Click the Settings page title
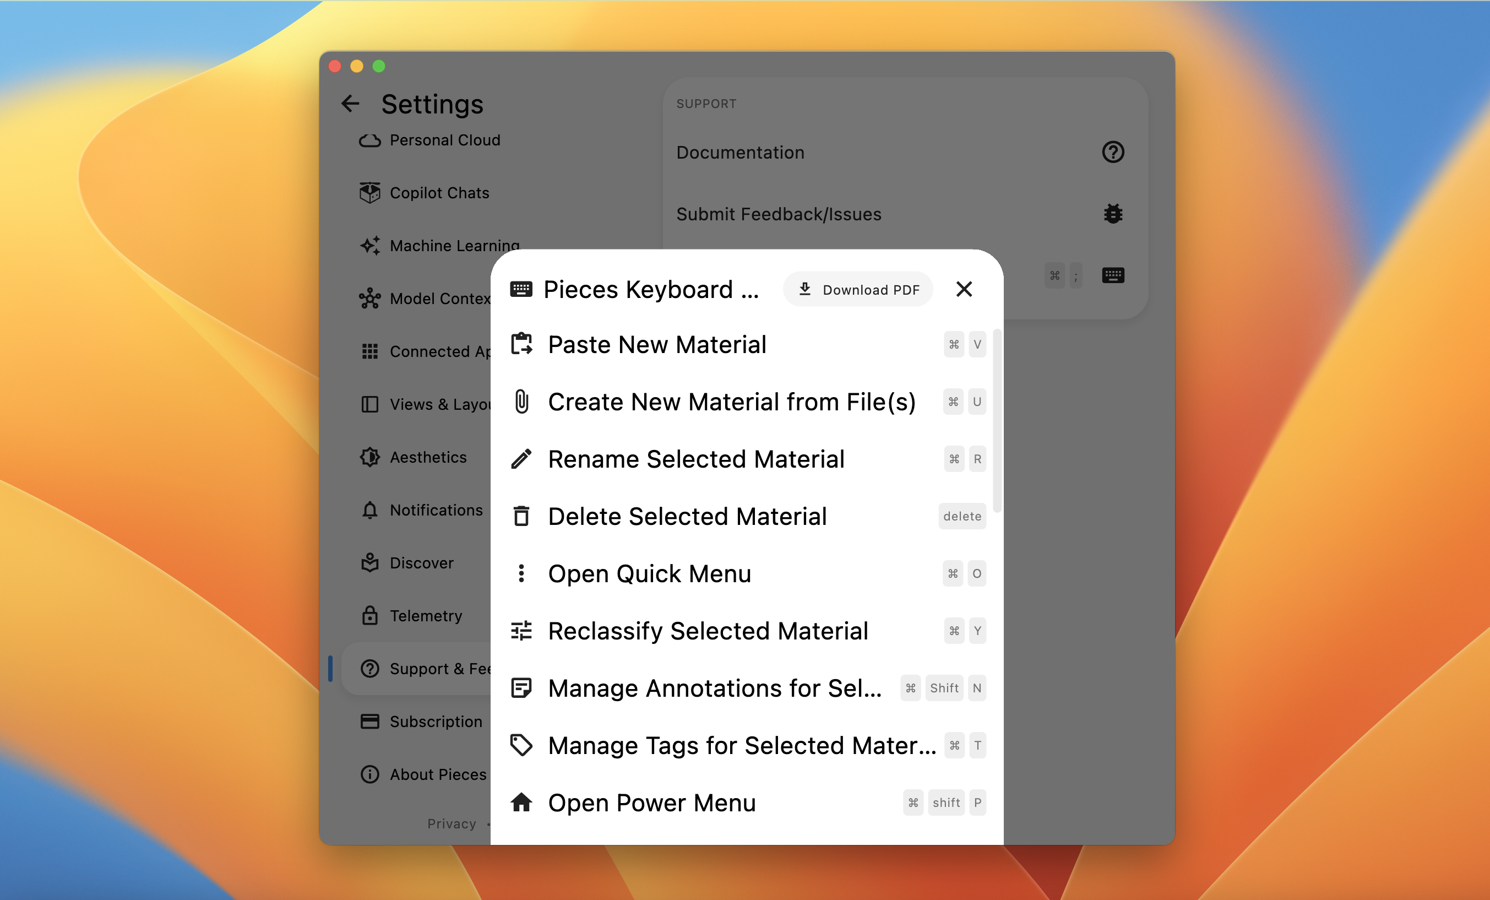This screenshot has height=900, width=1490. tap(432, 104)
